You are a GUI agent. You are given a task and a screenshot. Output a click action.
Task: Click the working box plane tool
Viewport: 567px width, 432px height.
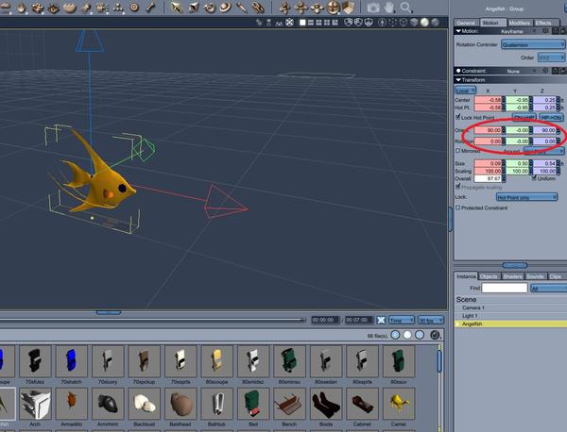click(348, 7)
